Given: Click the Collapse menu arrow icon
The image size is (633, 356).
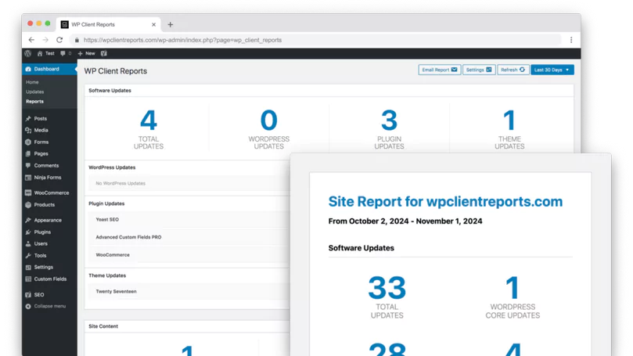Looking at the screenshot, I should 28,307.
